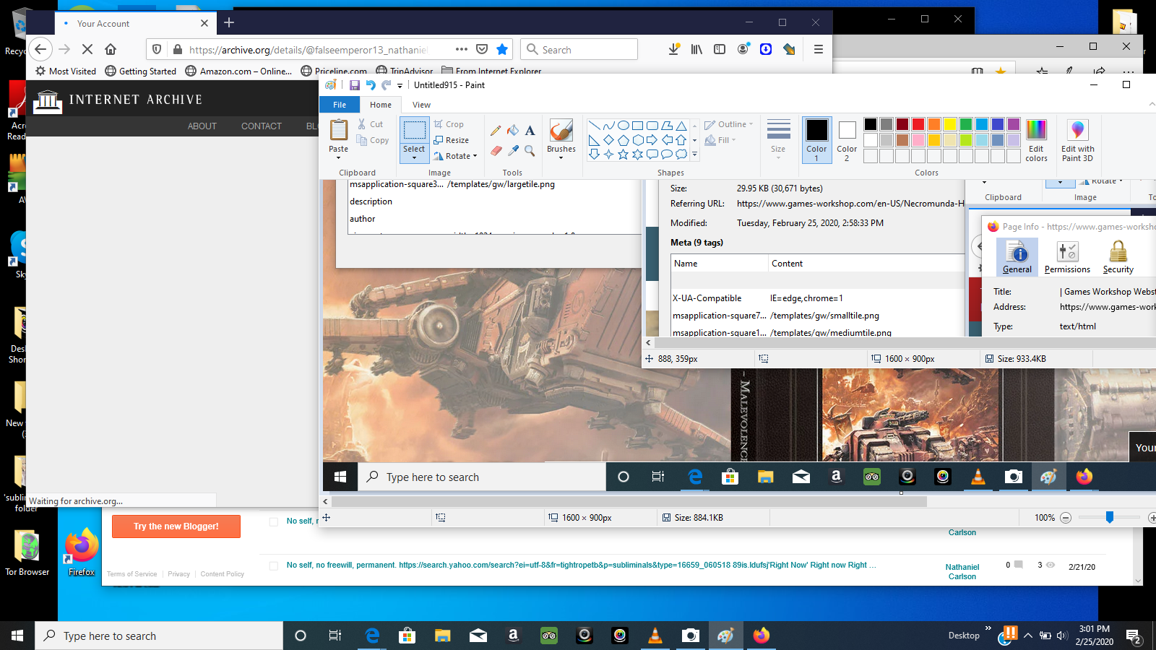Launch VLC from the taskbar
1156x650 pixels.
coord(655,636)
